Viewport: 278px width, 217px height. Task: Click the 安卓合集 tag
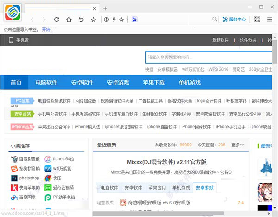pyautogui.click(x=22, y=114)
